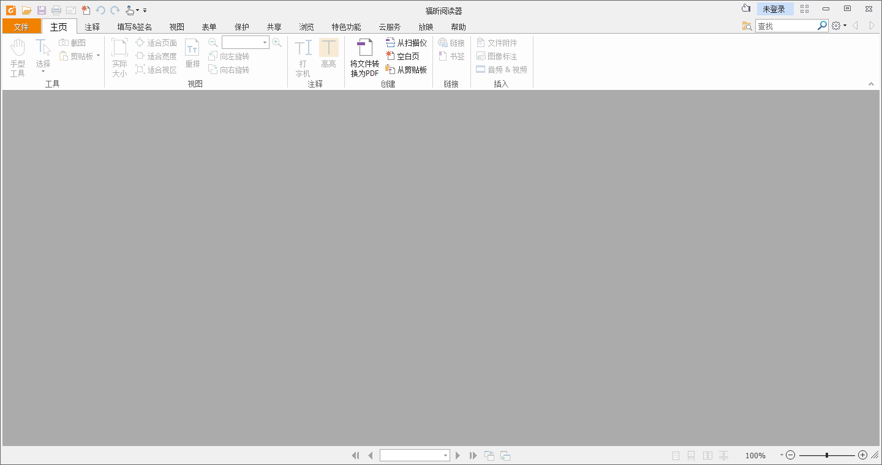Switch to the 填写&签名 tab

(x=135, y=27)
